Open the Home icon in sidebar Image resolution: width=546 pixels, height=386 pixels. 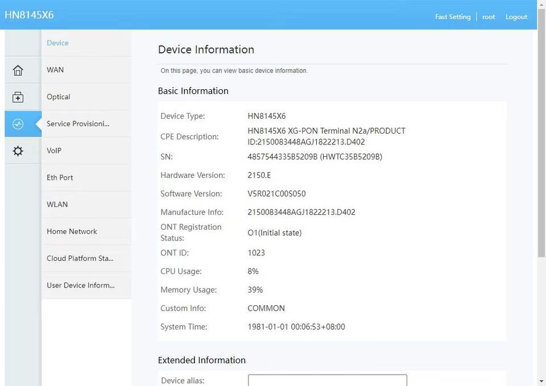(x=18, y=70)
